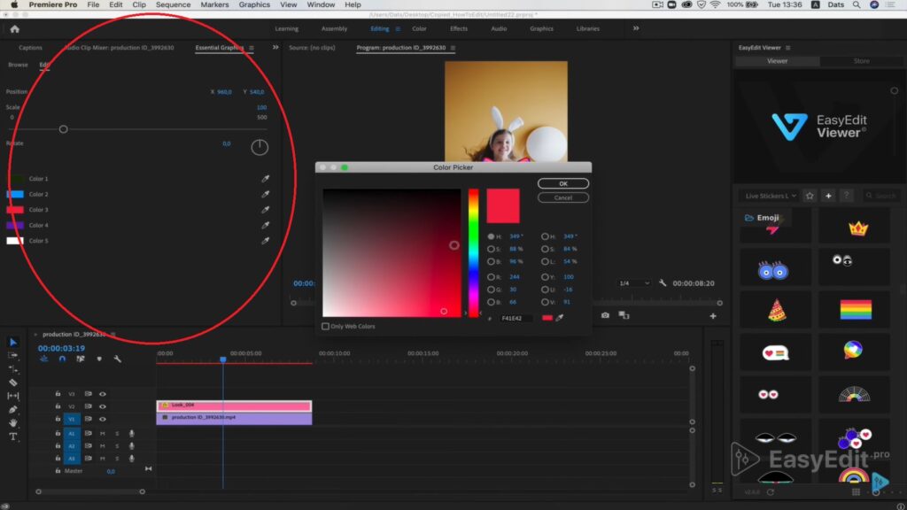Select the Pen tool in timeline toolbar

(x=13, y=409)
